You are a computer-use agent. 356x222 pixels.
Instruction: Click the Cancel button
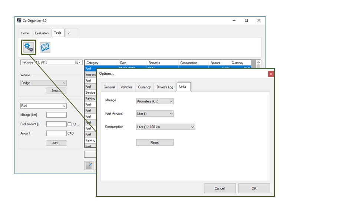point(220,188)
